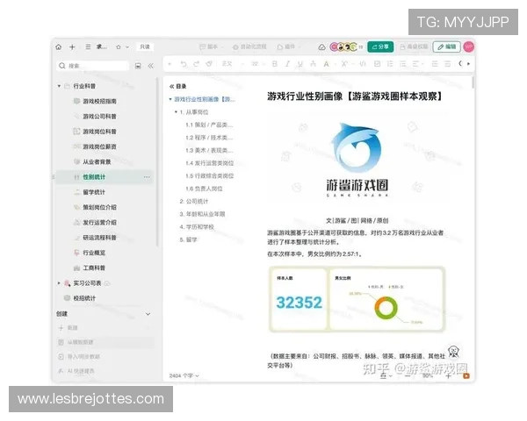
Task: Toggle bold B formatting
Action: pyautogui.click(x=275, y=64)
